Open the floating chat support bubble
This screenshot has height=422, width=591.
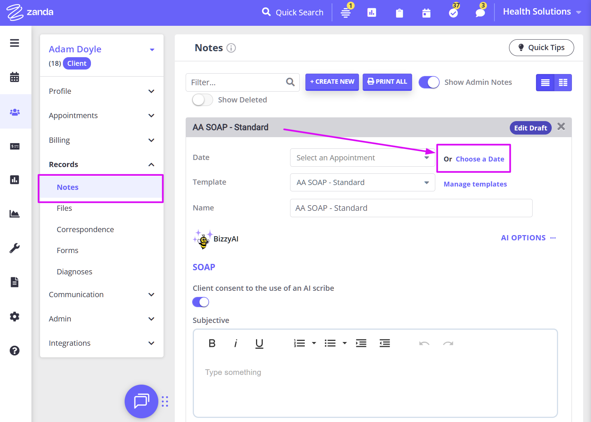(141, 401)
